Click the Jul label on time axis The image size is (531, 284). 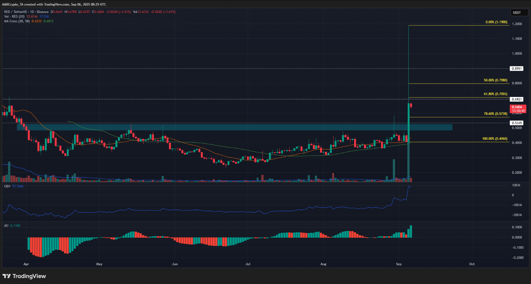tap(248, 264)
